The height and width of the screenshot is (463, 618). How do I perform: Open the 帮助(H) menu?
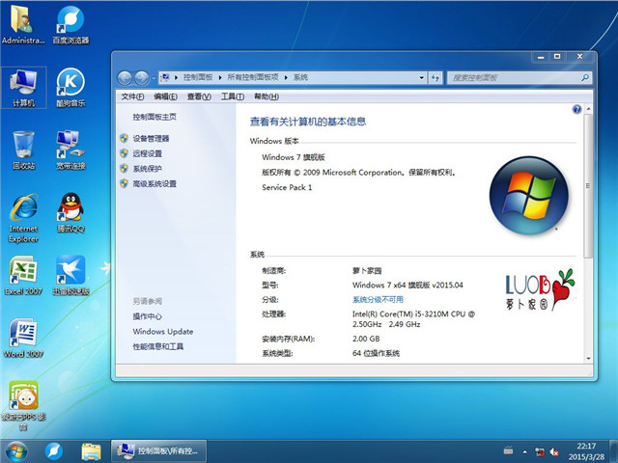pos(267,96)
